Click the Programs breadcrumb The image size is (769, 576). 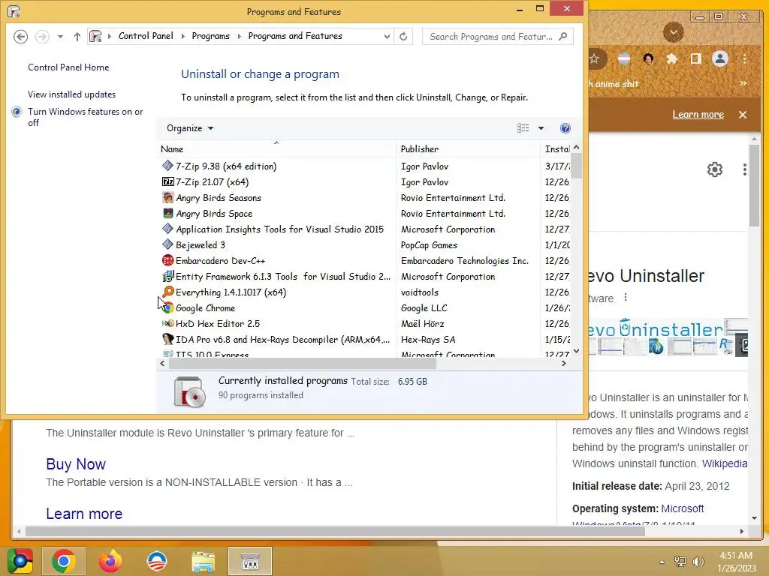[x=210, y=36]
